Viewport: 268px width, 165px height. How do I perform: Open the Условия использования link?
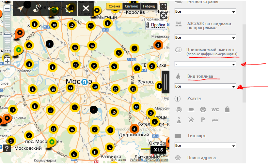point(149,160)
